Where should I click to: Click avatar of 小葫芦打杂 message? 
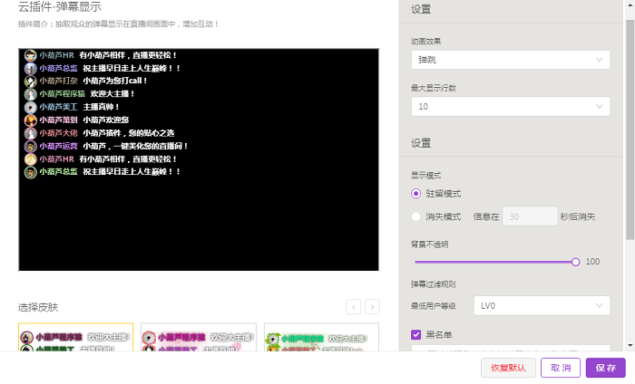[30, 82]
